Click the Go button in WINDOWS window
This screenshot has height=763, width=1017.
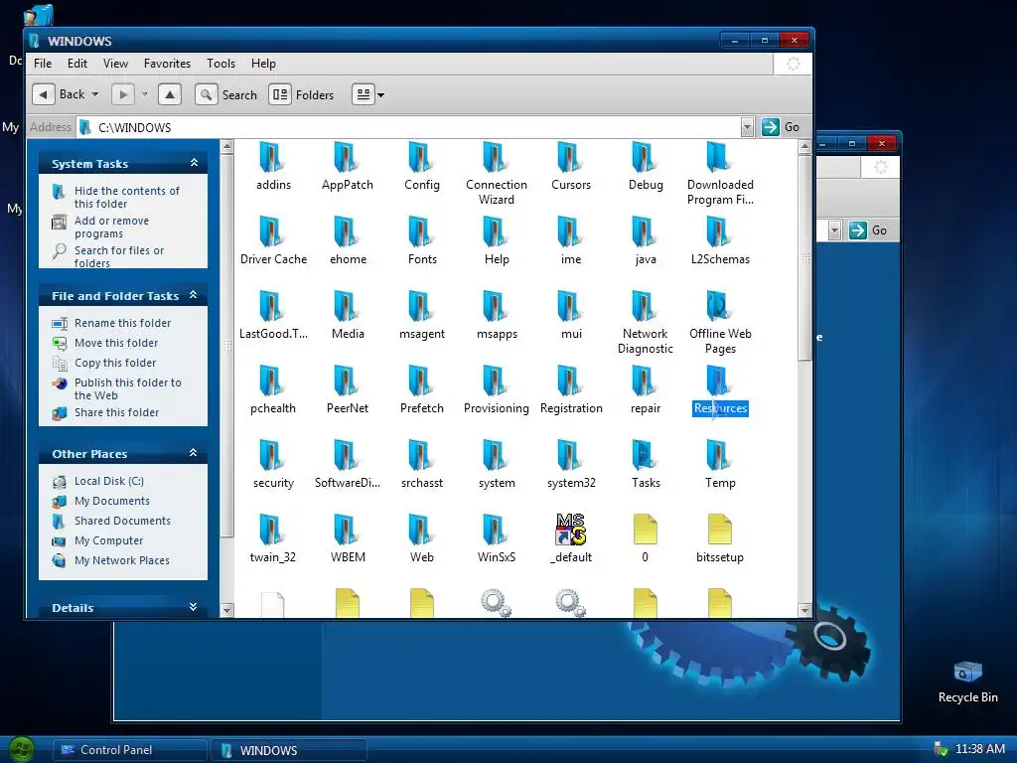coord(781,127)
